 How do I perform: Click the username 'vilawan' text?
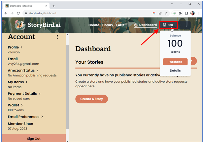click(x=14, y=52)
